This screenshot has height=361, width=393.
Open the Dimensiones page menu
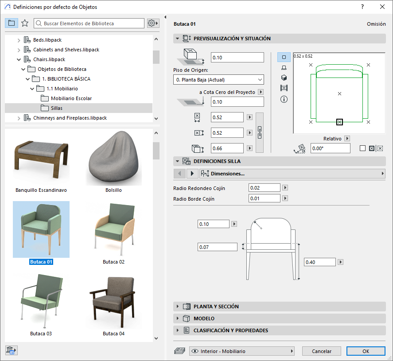click(x=292, y=174)
